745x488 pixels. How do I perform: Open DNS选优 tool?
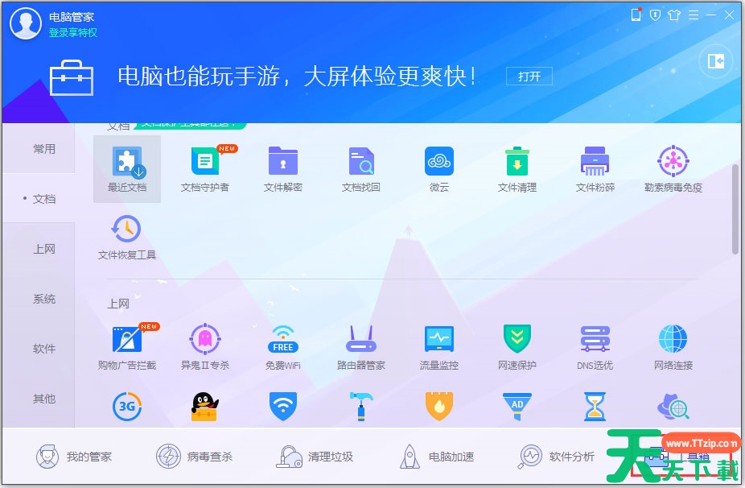tap(595, 347)
